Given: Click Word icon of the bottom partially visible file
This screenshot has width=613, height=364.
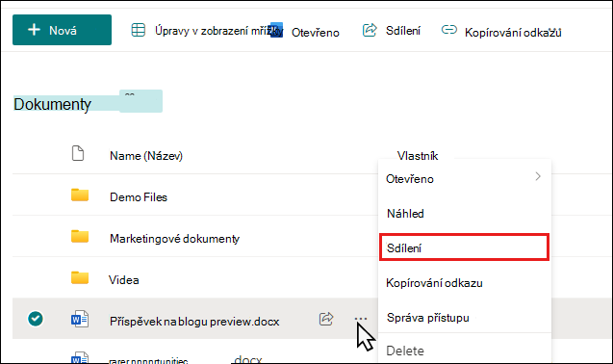Looking at the screenshot, I should (x=79, y=357).
